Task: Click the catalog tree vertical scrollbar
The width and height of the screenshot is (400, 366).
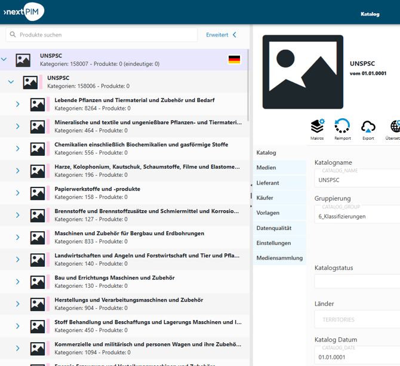Action: 248,85
